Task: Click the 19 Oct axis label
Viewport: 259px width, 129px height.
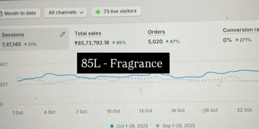Action: [x=211, y=110]
